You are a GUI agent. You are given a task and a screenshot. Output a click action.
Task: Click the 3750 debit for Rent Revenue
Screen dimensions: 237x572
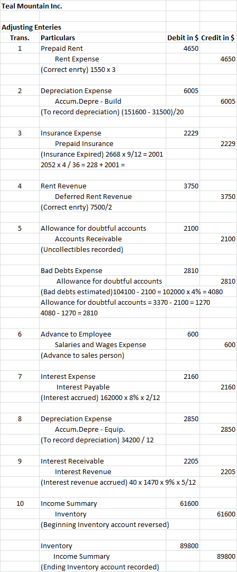(x=192, y=186)
